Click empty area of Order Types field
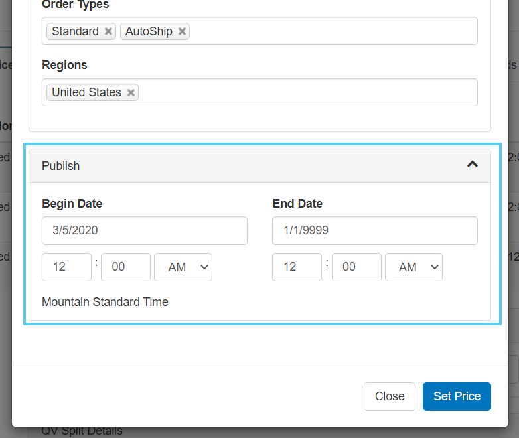 [332, 31]
